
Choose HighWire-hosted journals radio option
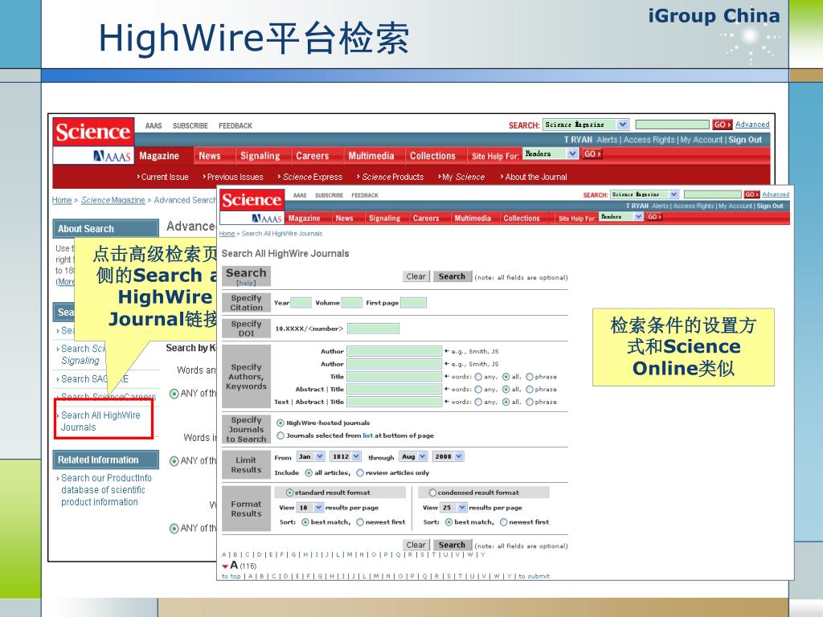280,423
